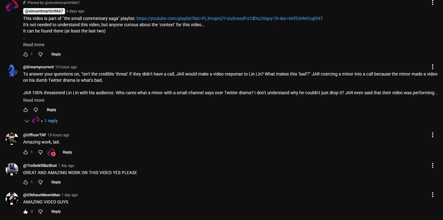Dislike the 'AMAZING VIDEO GUYS' comment
The width and height of the screenshot is (443, 220).
pyautogui.click(x=40, y=212)
